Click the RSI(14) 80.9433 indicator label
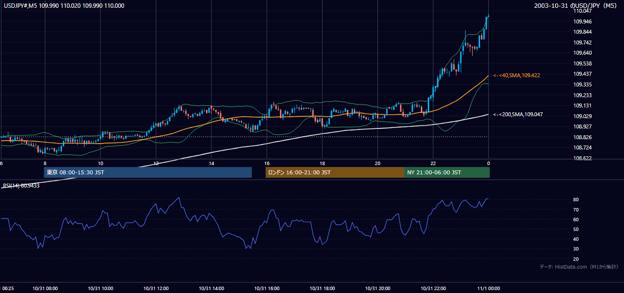This screenshot has height=293, width=624. point(21,186)
